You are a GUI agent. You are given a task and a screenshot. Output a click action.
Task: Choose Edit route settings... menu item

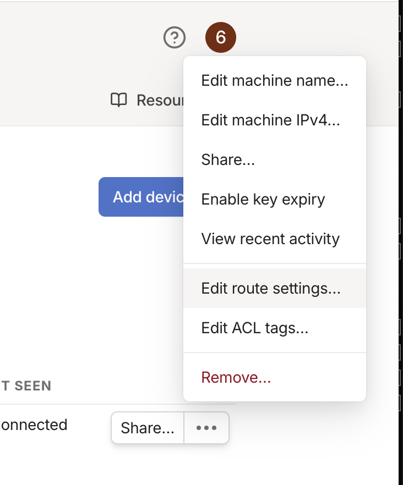tap(271, 288)
